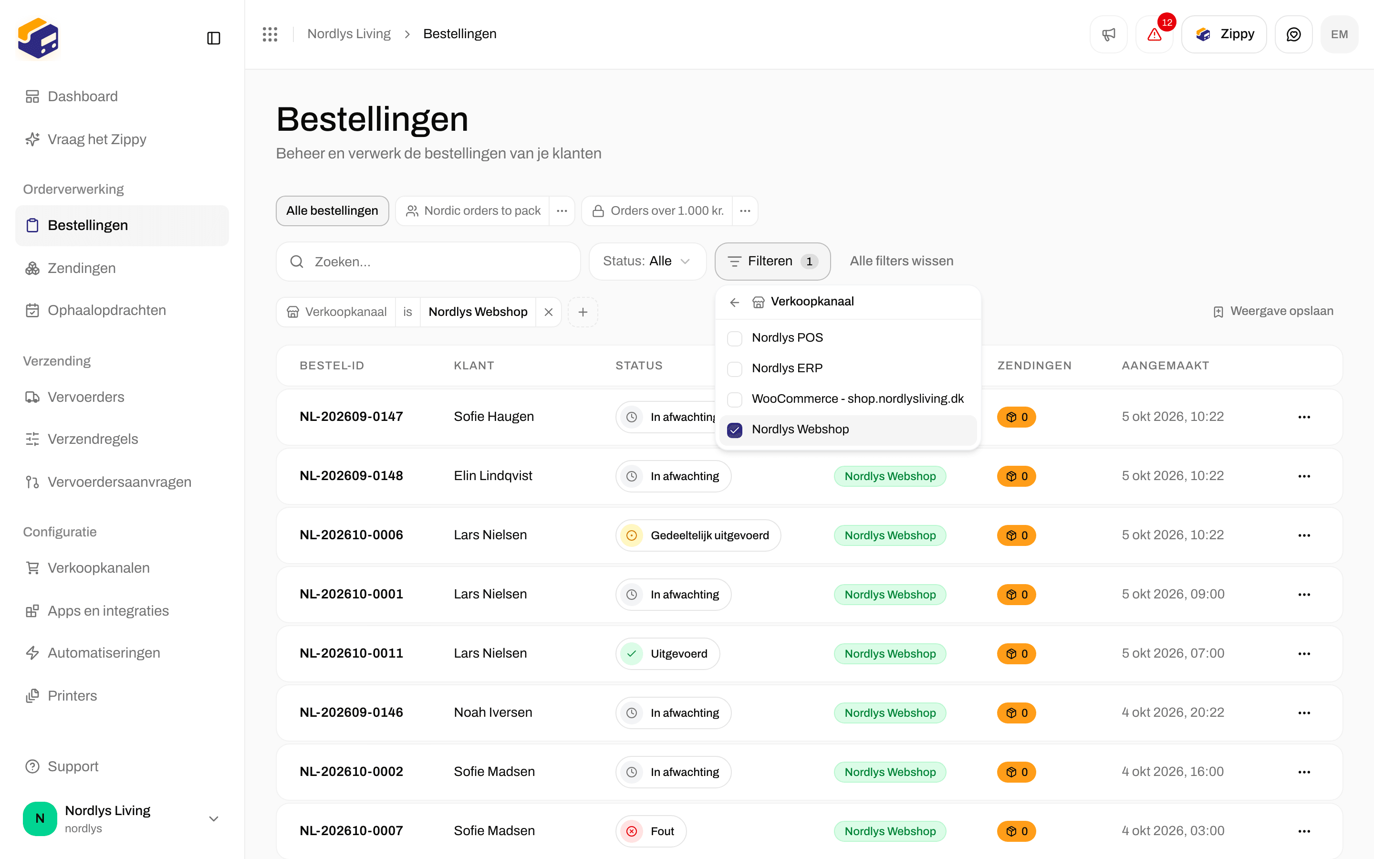Switch to Orders over 1.000 kr. view
1374x859 pixels.
pyautogui.click(x=657, y=211)
